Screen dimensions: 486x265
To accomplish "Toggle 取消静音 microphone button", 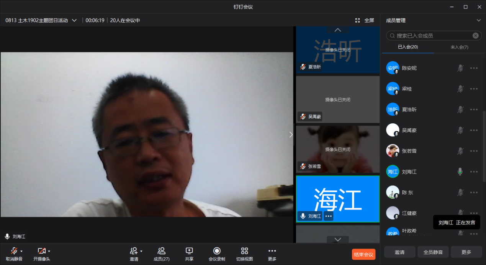I will point(14,251).
